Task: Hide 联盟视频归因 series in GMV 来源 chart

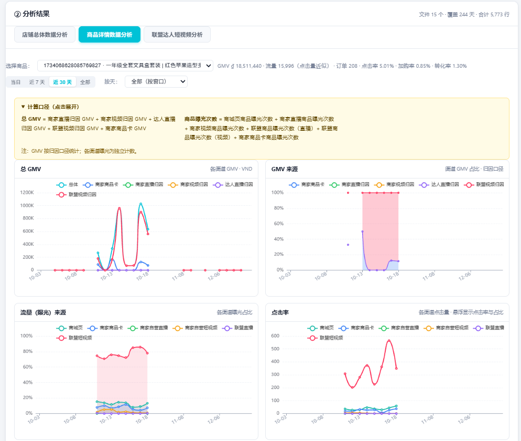Action: point(484,185)
